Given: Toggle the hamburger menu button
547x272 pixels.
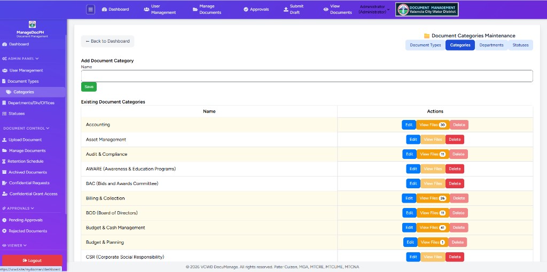Looking at the screenshot, I should (90, 10).
